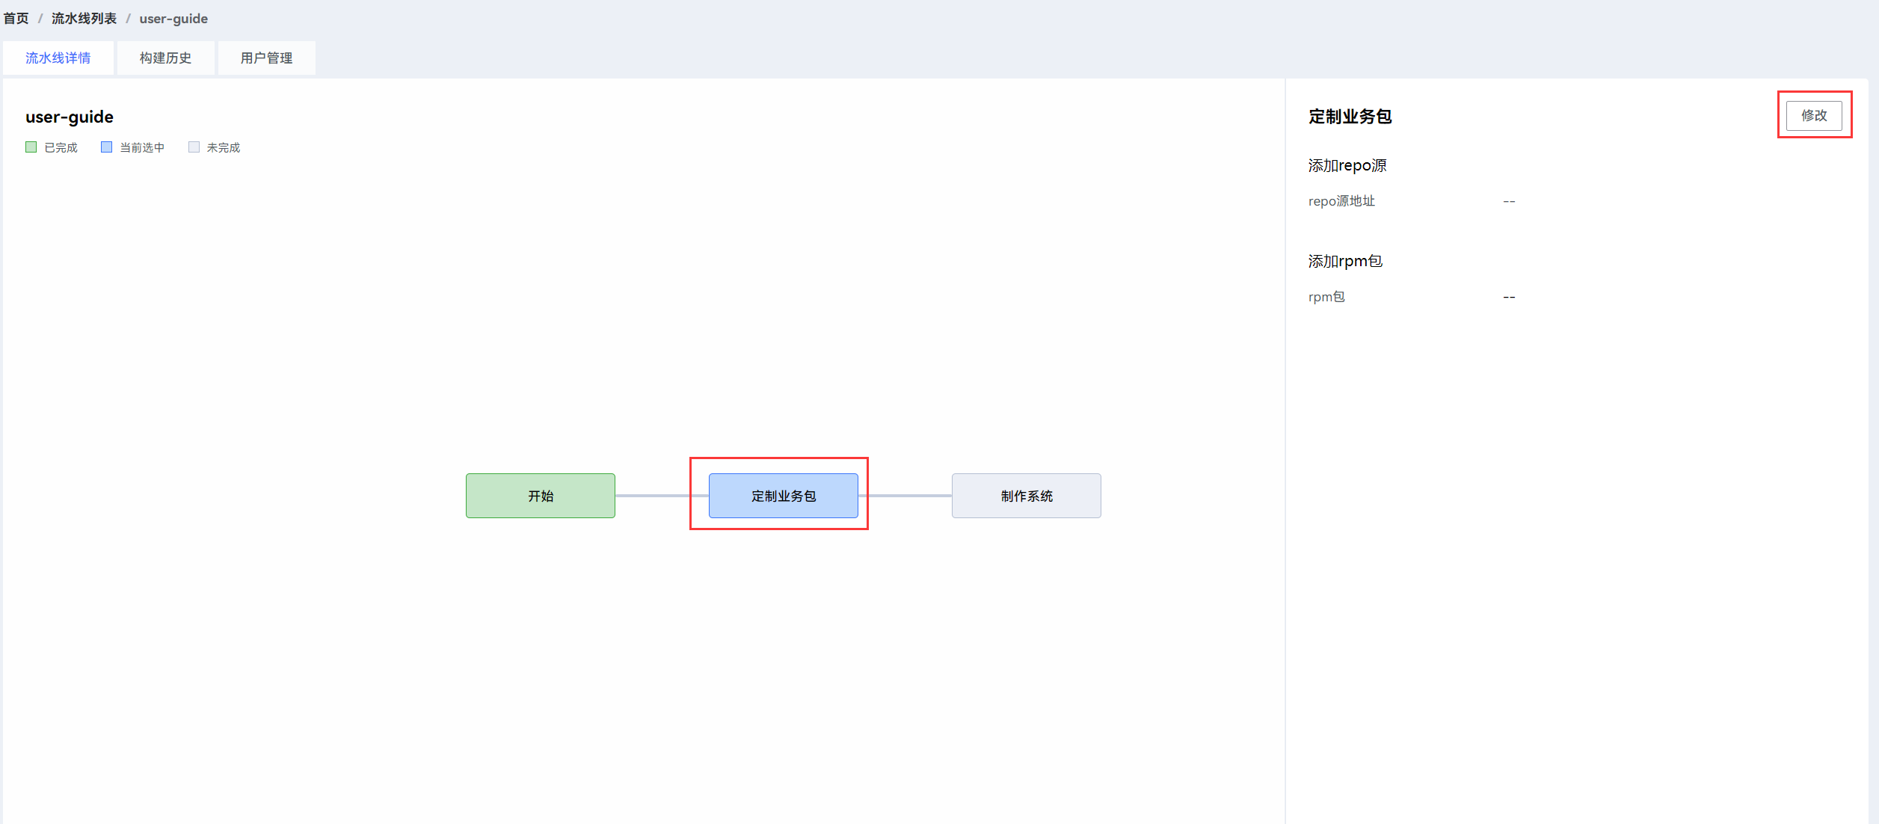Click the repo源地址 field label
1879x824 pixels.
(1341, 201)
